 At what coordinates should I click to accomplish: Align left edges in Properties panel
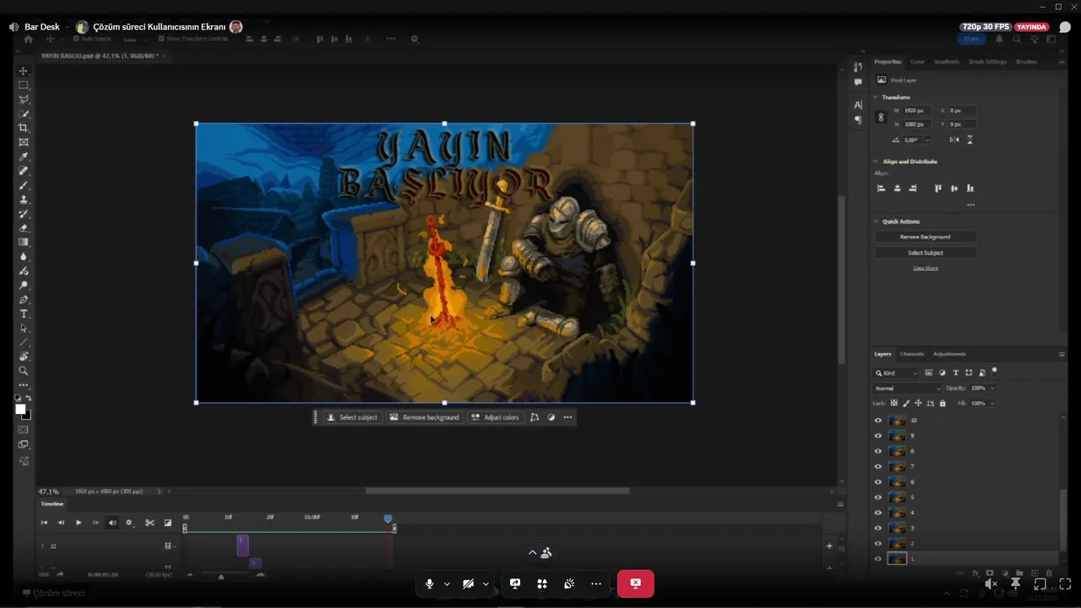[881, 188]
